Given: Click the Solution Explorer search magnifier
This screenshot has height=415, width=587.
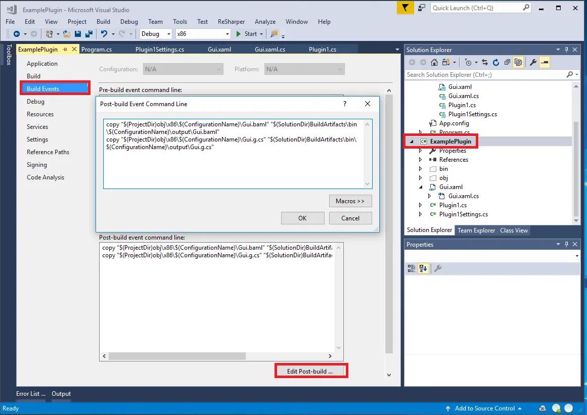Looking at the screenshot, I should (x=569, y=75).
